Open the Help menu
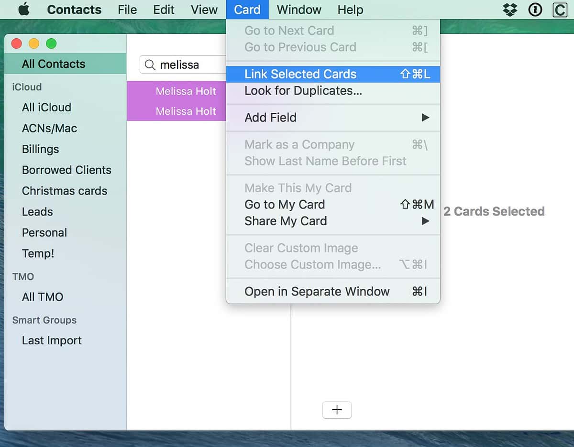Image resolution: width=574 pixels, height=447 pixels. 350,10
